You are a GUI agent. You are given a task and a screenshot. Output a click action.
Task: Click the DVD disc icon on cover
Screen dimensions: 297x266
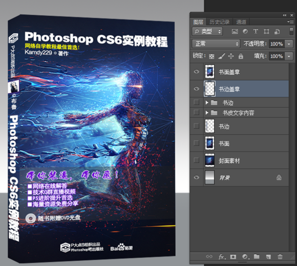point(31,218)
